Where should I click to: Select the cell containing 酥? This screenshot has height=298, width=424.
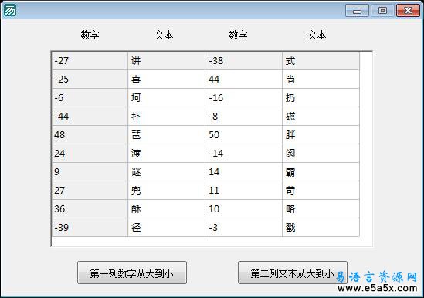(166, 209)
